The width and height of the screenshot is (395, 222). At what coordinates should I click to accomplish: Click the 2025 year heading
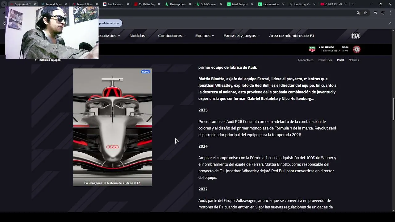coord(203,110)
